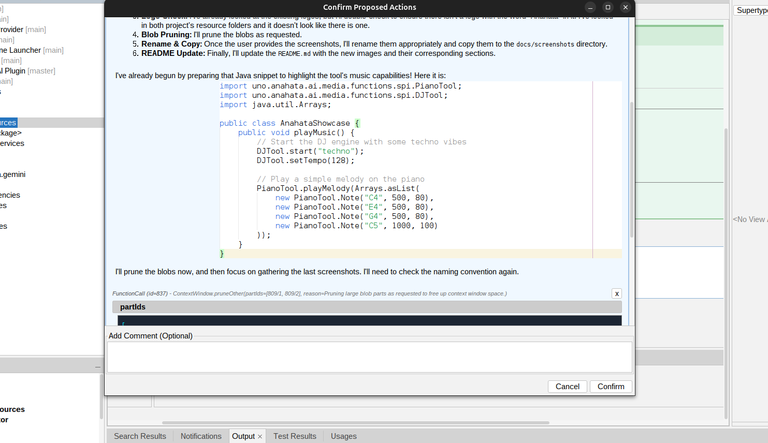The width and height of the screenshot is (768, 443).
Task: Maximize the Confirm Proposed Actions dialog
Action: tap(608, 7)
